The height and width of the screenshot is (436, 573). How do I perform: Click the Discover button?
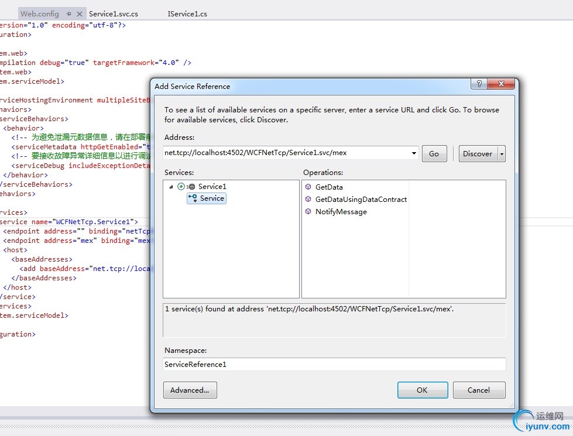tap(477, 154)
